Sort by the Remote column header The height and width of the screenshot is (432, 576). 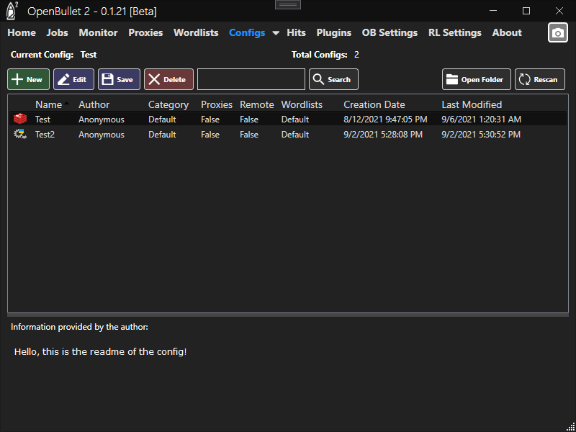(x=257, y=104)
